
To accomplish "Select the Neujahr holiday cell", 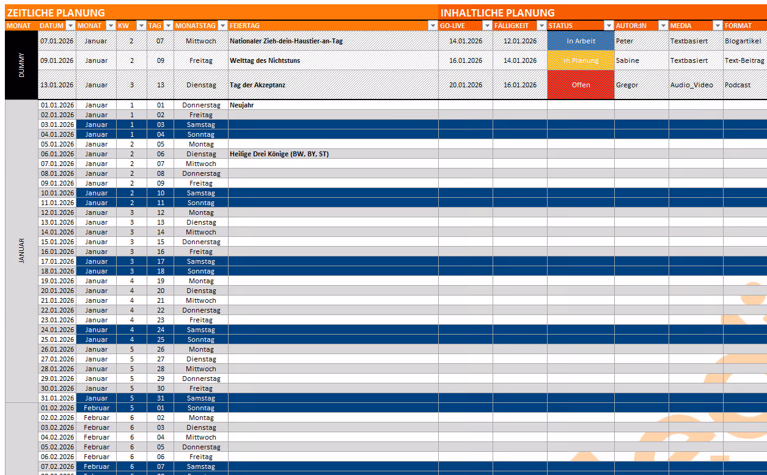I will [x=333, y=105].
